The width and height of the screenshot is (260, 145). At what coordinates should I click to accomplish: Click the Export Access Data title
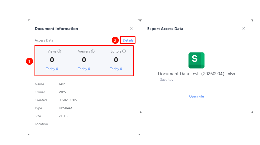(165, 29)
